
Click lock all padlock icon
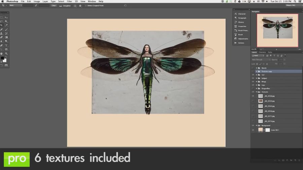[x=267, y=64]
